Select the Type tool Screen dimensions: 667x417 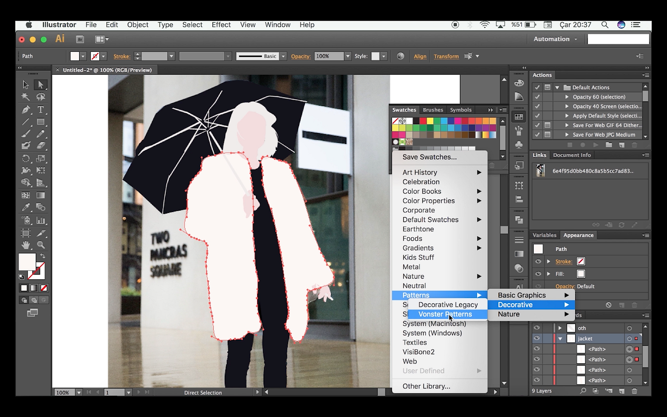[x=41, y=110]
